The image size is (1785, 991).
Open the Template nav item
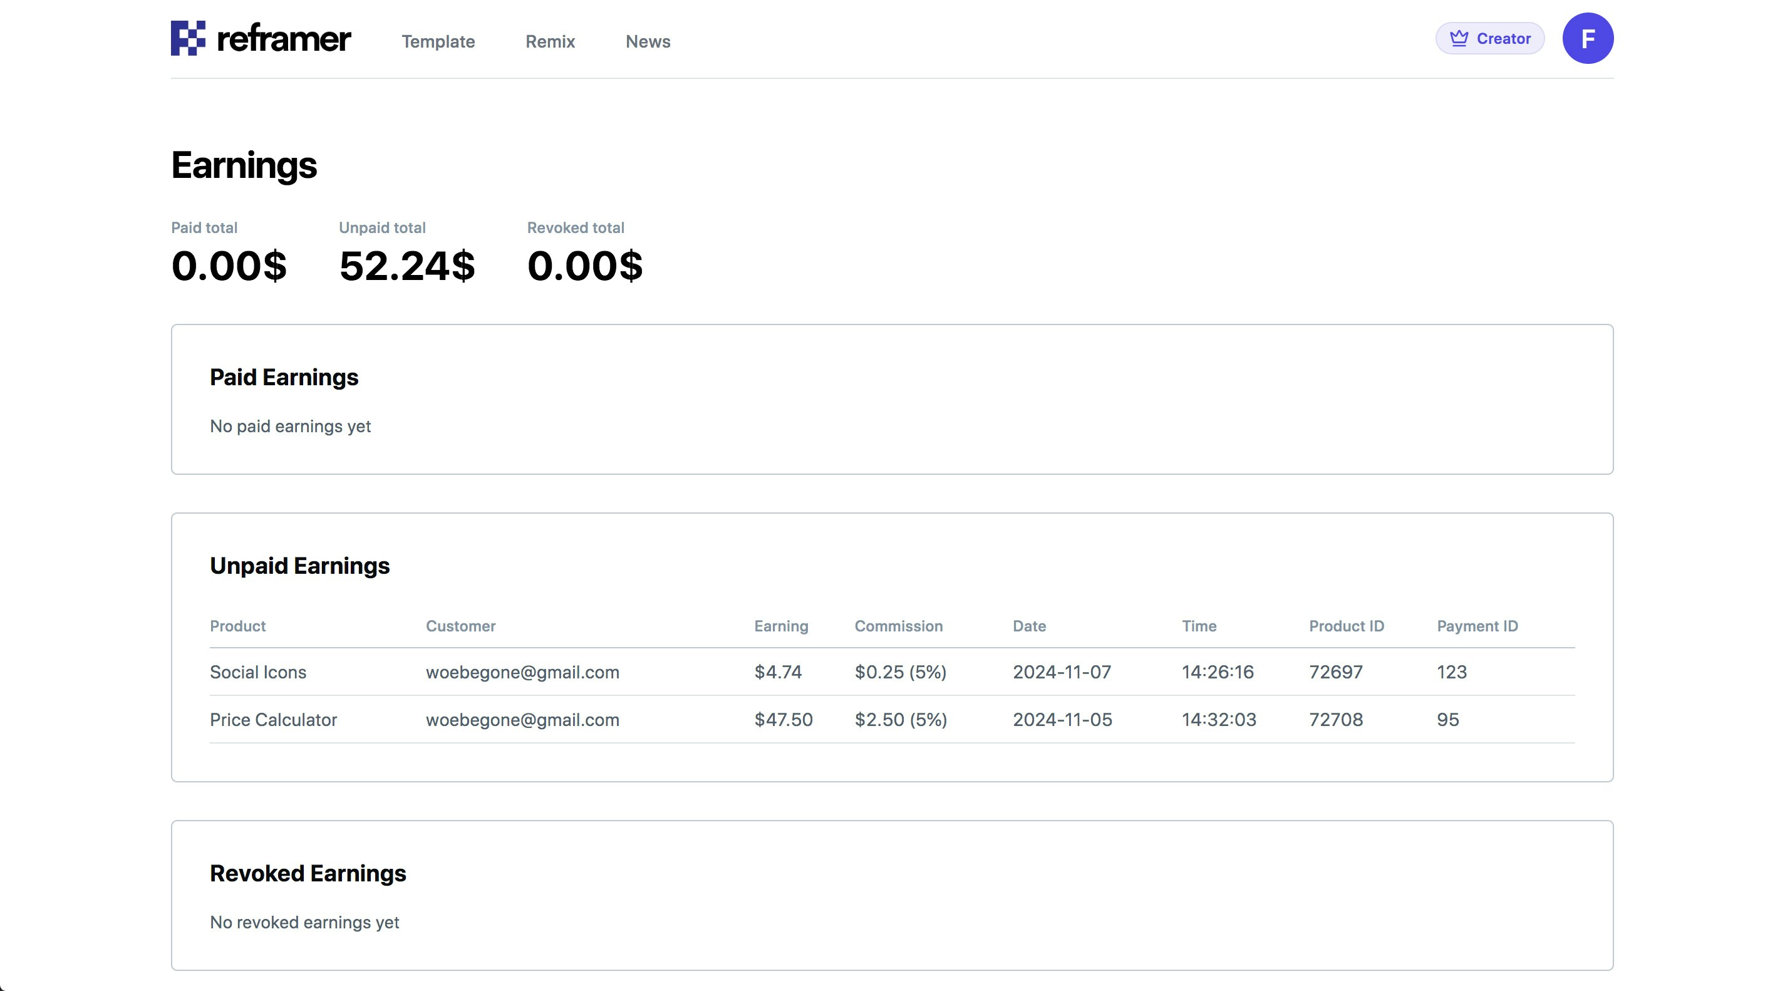click(438, 41)
